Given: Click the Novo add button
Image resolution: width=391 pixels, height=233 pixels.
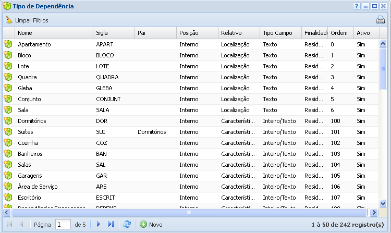Looking at the screenshot, I should pos(151,224).
